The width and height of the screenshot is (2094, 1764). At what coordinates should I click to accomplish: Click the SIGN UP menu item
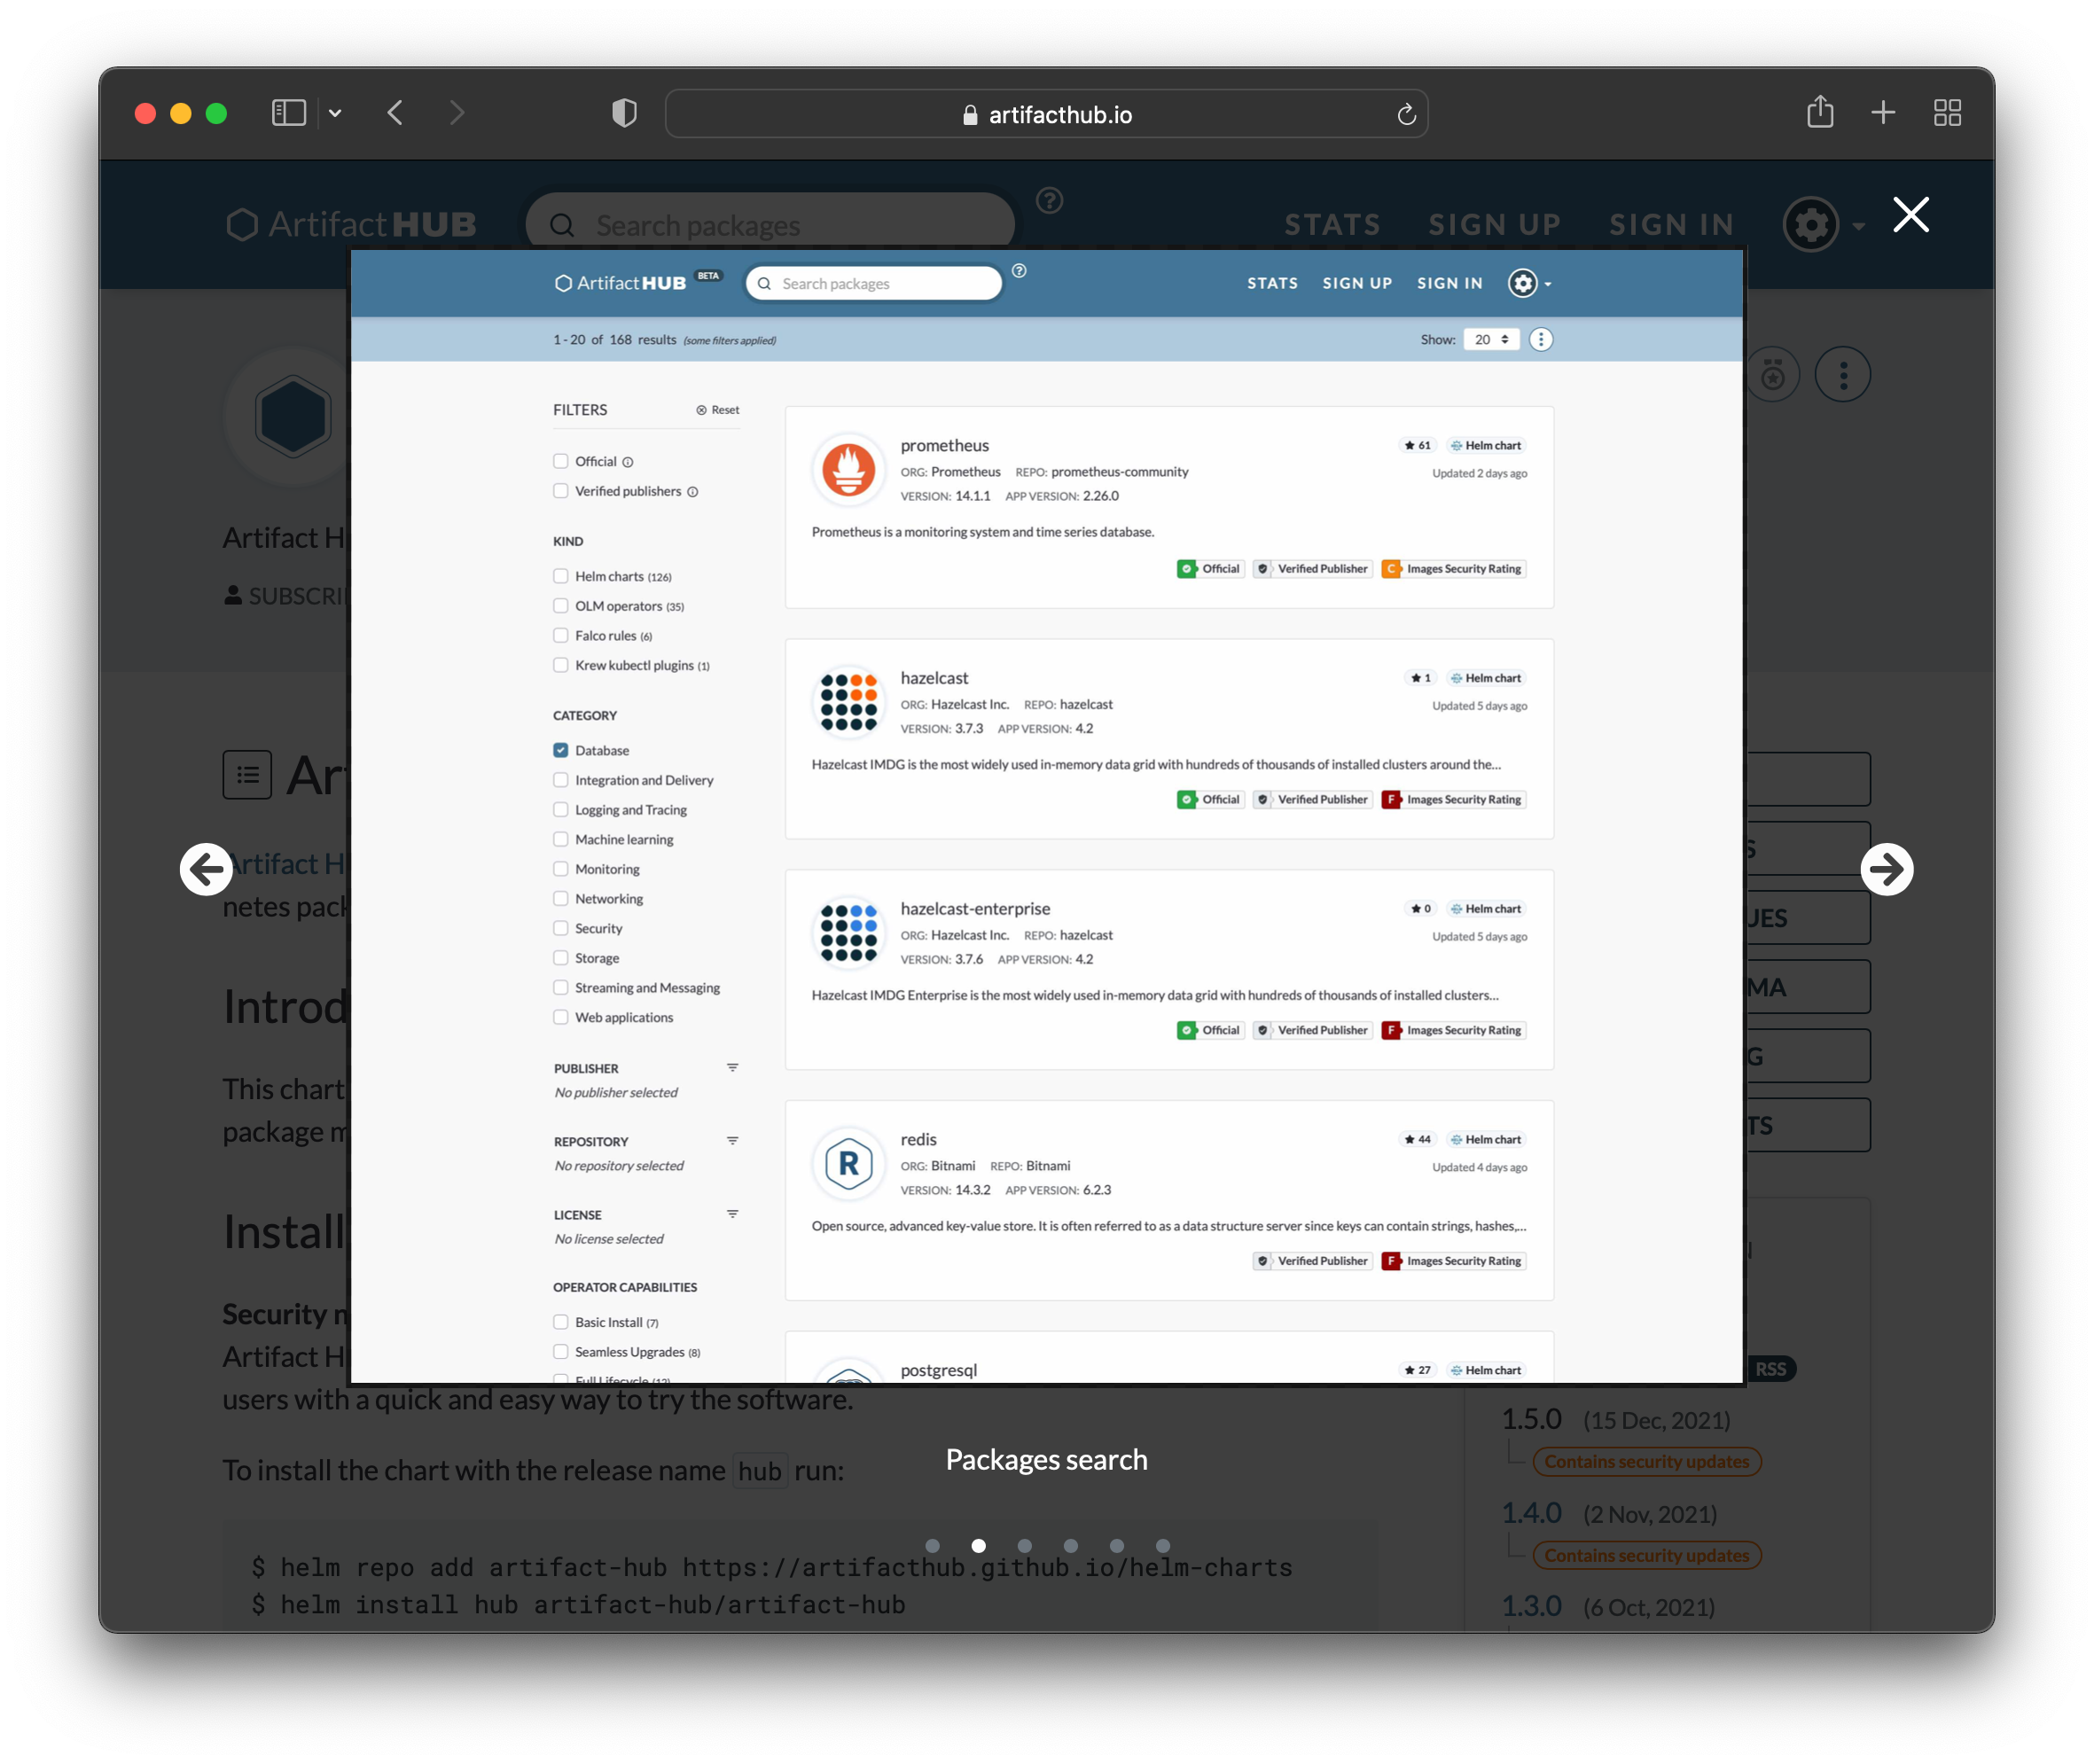[x=1357, y=280]
